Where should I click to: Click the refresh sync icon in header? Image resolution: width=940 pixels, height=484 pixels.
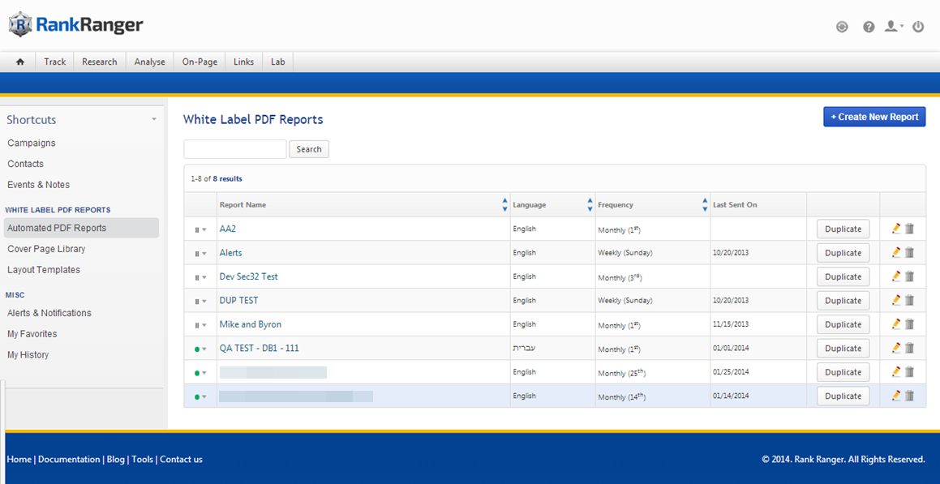tap(842, 27)
